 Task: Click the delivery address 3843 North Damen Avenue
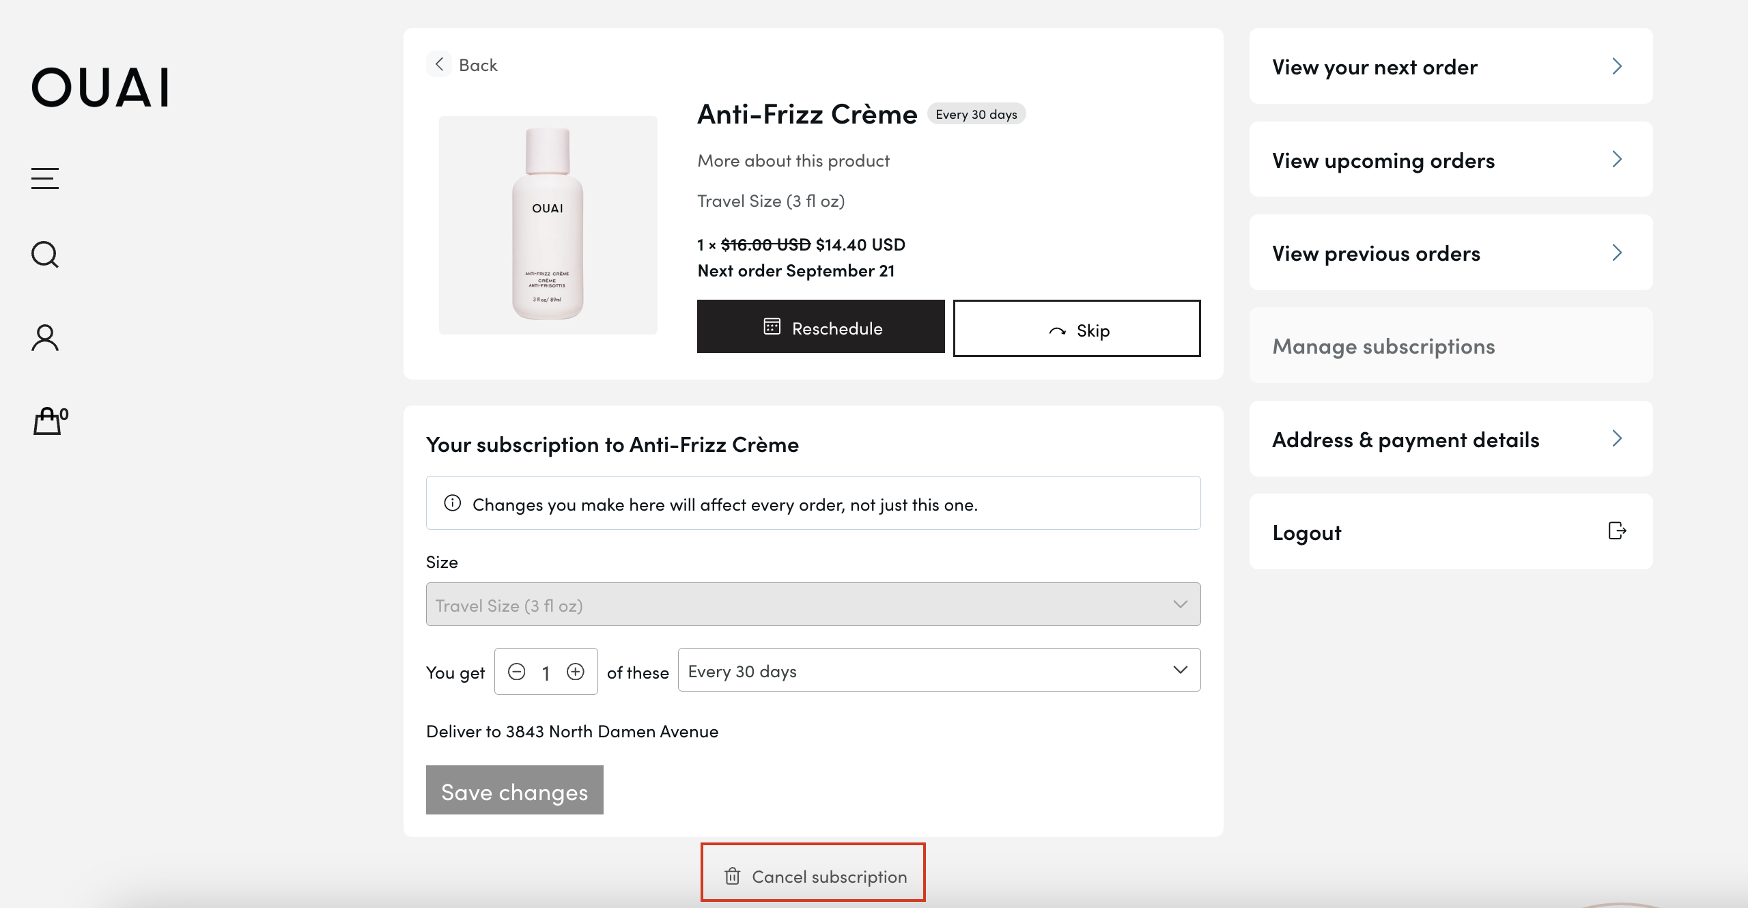tap(612, 731)
